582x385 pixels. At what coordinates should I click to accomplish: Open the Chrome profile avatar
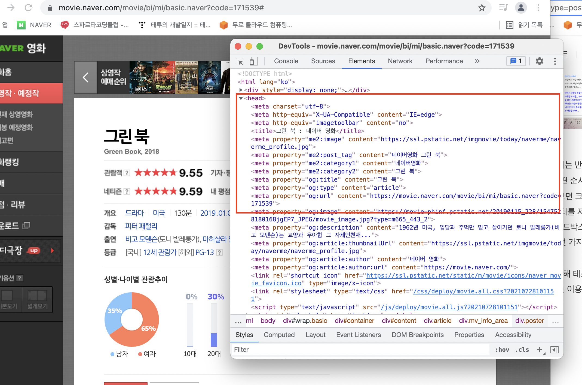click(521, 8)
